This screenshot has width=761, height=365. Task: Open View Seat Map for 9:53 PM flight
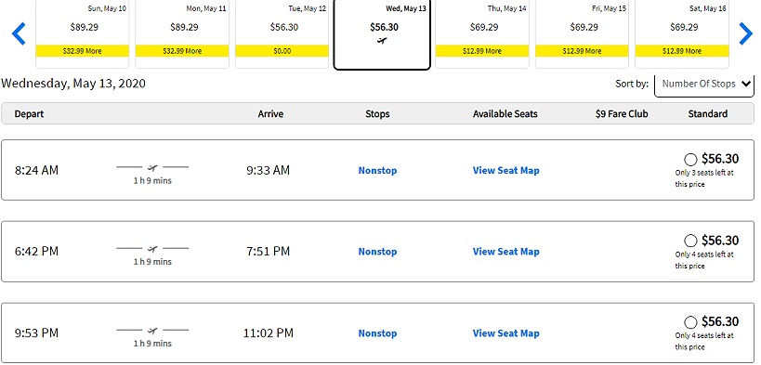pos(505,333)
